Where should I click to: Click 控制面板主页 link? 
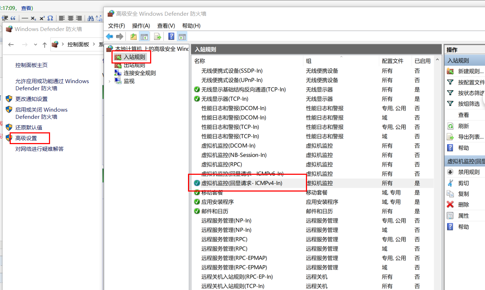click(x=31, y=65)
